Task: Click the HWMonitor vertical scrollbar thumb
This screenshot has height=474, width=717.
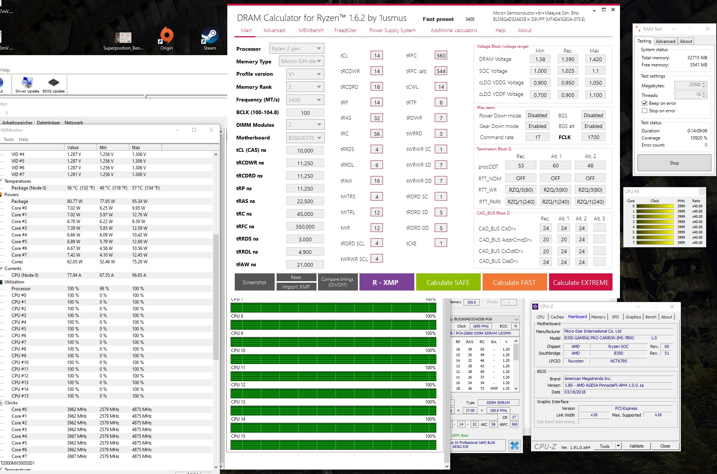Action: [x=216, y=296]
